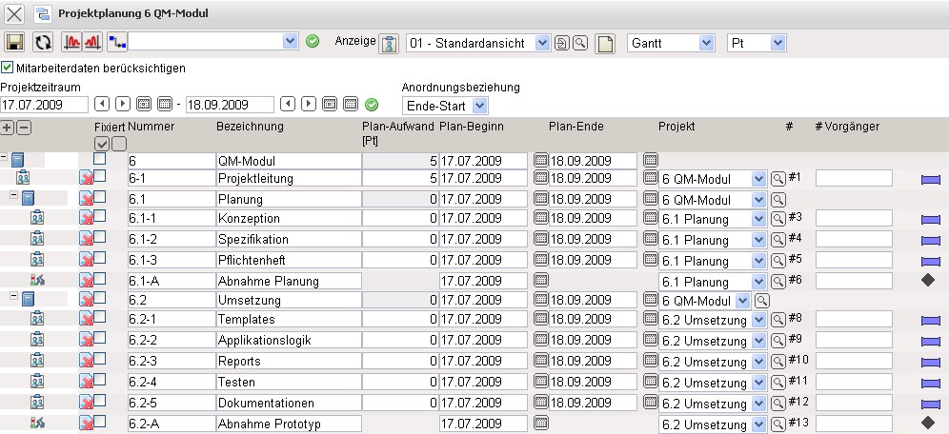949x434 pixels.
Task: Click the collapse-all minus button above table
Action: click(24, 128)
